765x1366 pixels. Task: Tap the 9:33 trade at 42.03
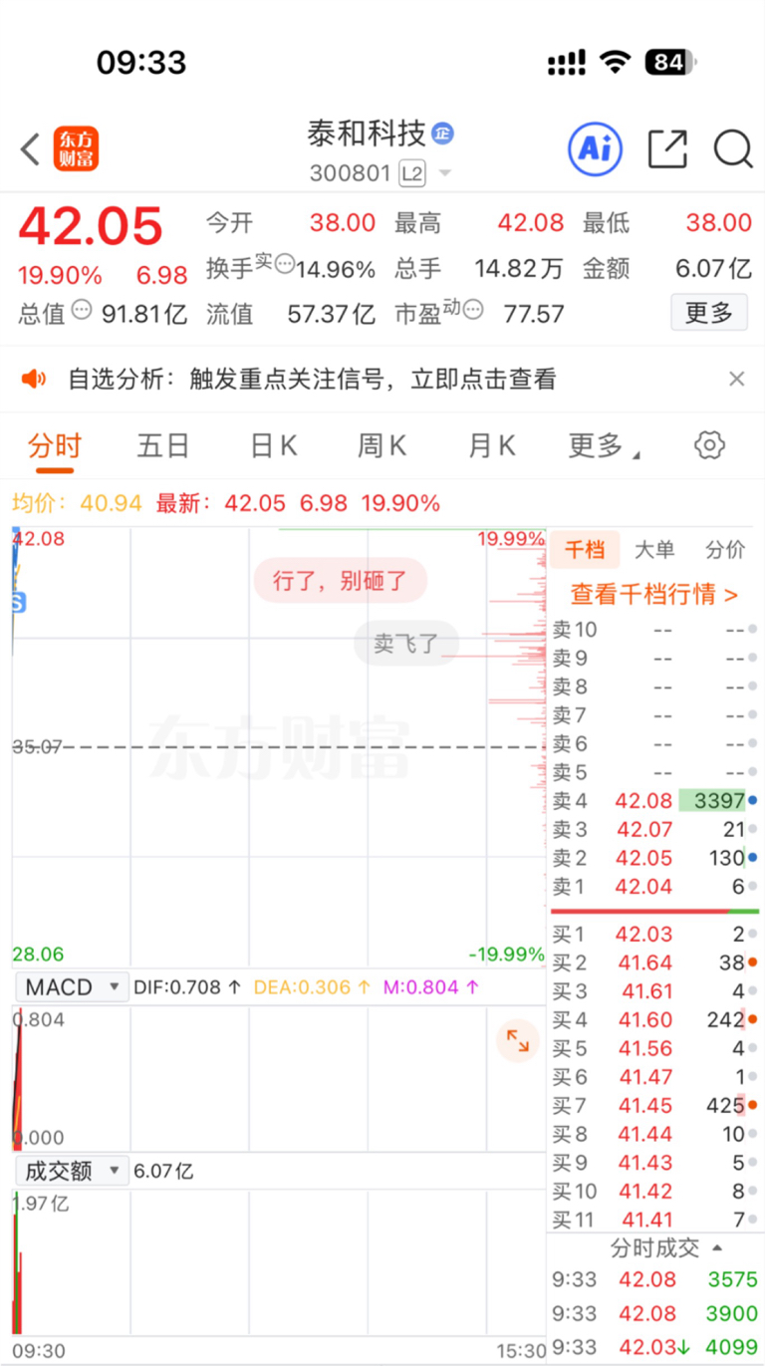click(654, 1348)
